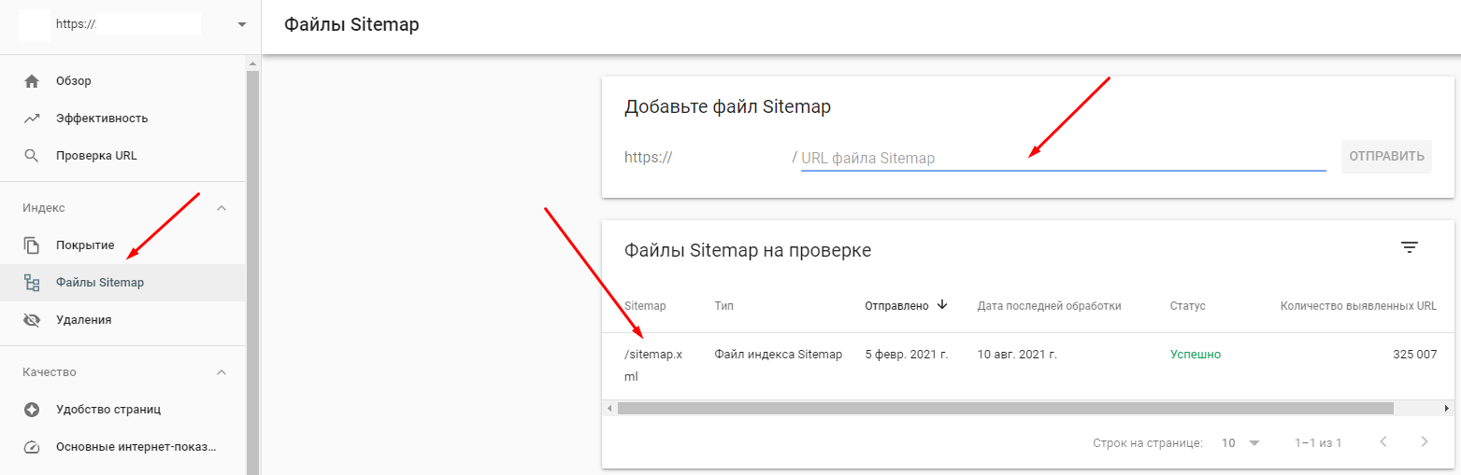Click the Удобство страниц star icon
Viewport: 1461px width, 475px height.
32,410
